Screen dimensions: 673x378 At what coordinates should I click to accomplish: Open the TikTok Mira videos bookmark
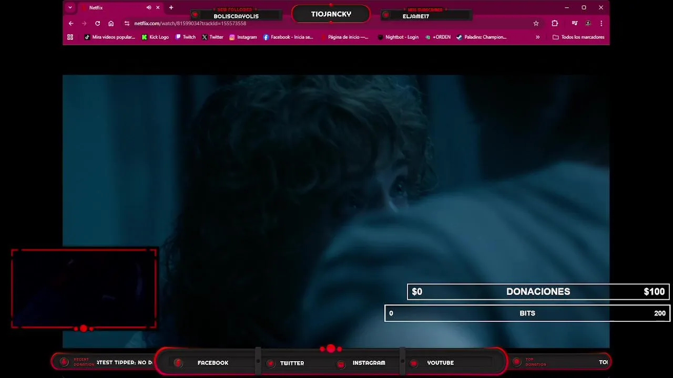point(110,37)
